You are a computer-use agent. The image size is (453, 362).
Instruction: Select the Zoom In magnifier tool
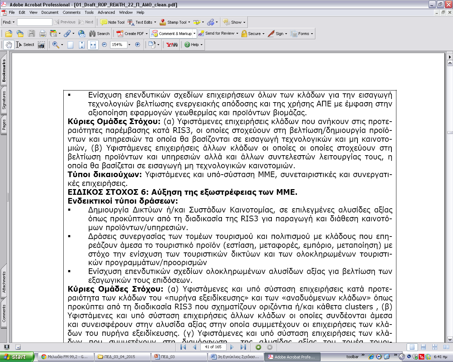[x=56, y=45]
